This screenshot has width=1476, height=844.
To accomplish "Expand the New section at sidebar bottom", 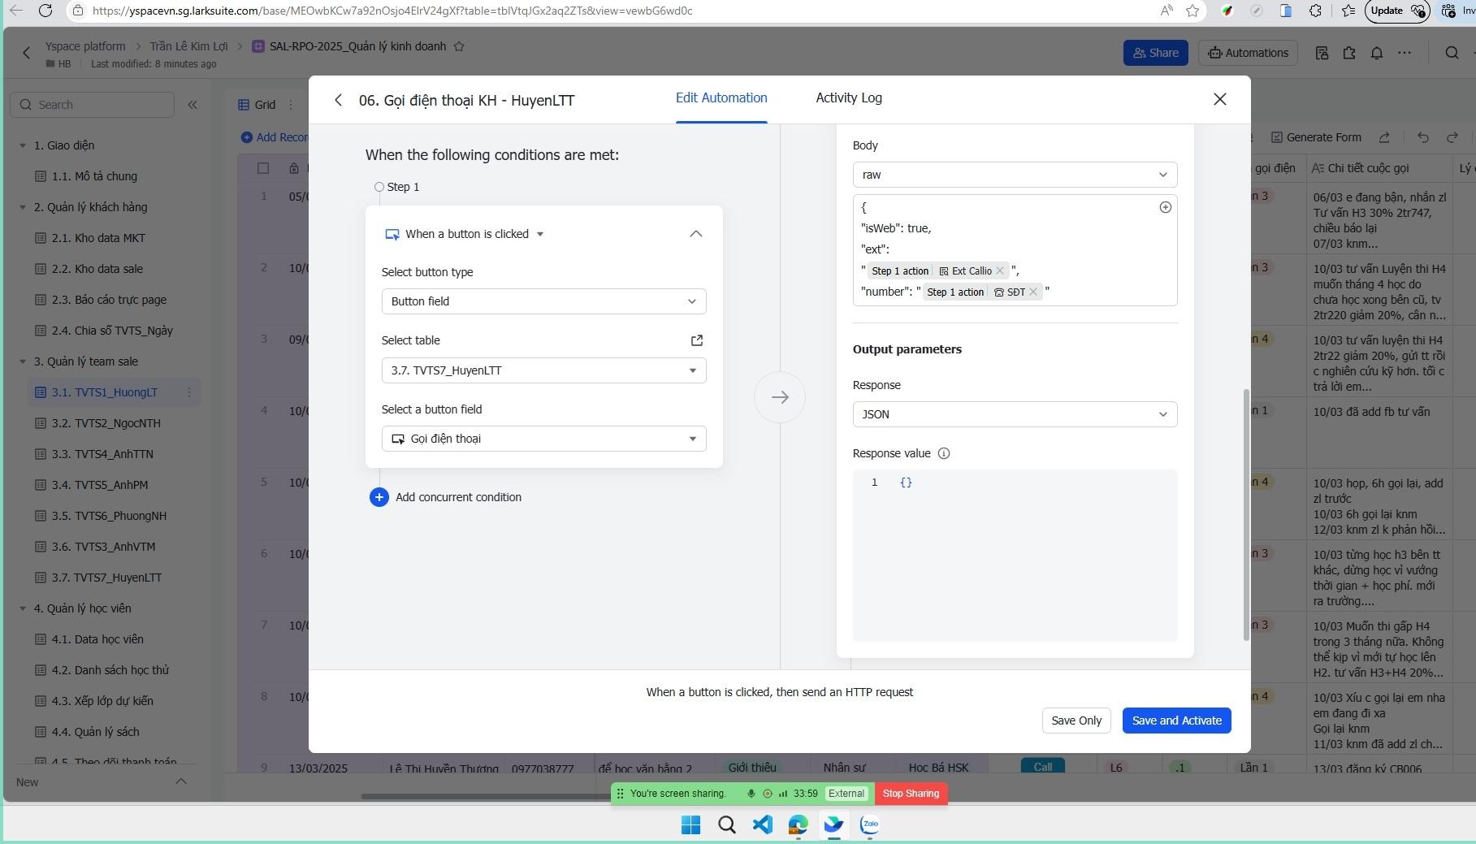I will (x=181, y=781).
